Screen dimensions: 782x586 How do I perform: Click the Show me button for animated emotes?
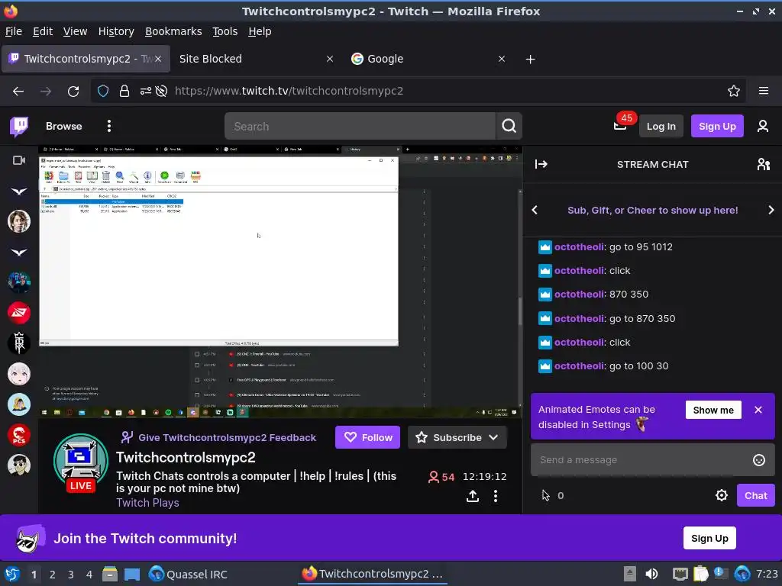[713, 410]
